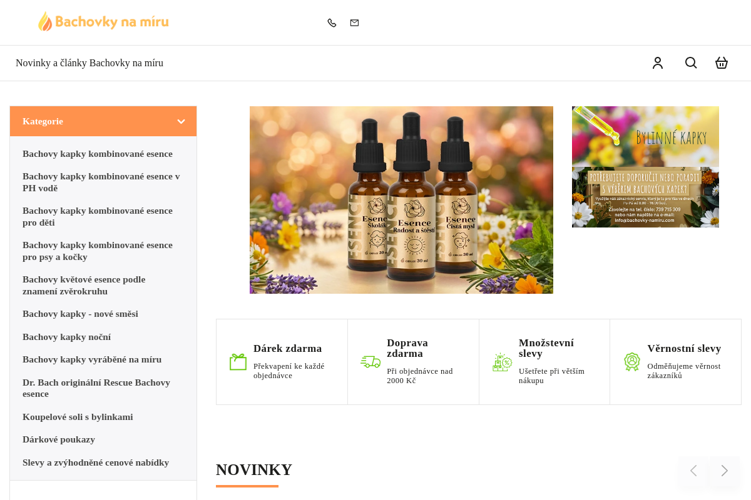Open Dr. Bach originální Rescue Bachovy esence
The width and height of the screenshot is (751, 500).
pos(96,387)
